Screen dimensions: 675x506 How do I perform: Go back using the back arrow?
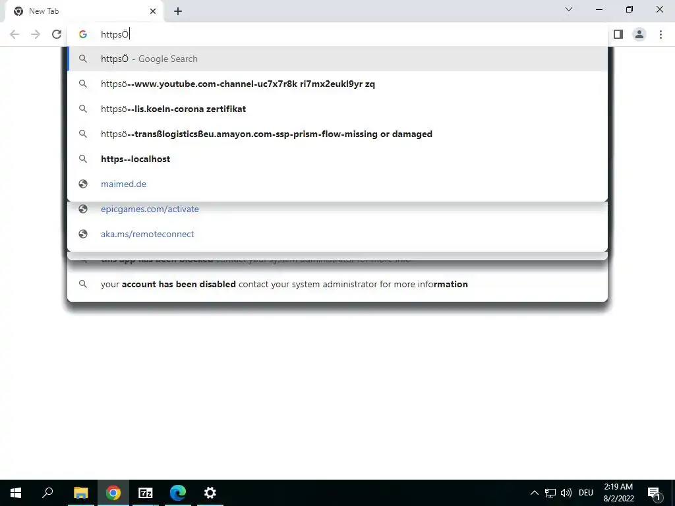(x=15, y=34)
